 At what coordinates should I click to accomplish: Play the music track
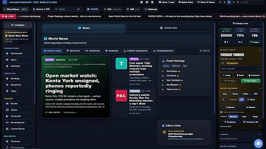[229, 2]
